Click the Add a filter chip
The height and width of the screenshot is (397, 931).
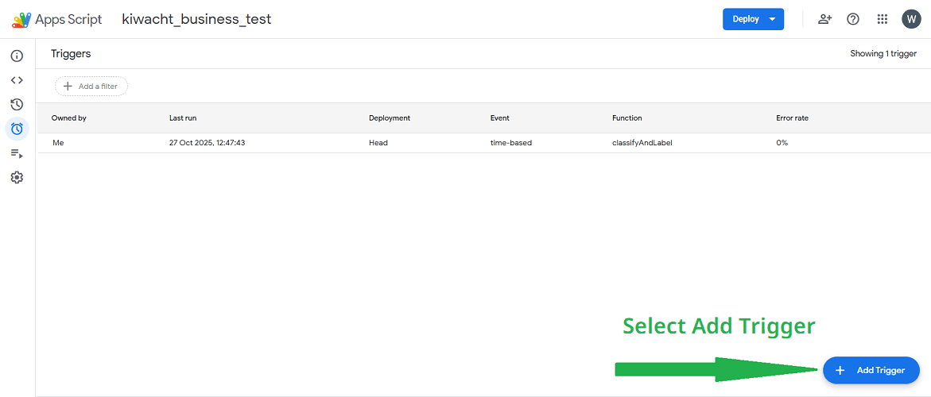point(91,86)
